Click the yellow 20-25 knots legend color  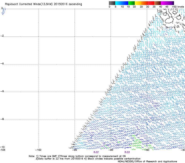pos(138,3)
